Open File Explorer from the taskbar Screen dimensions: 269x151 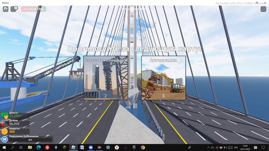tap(30, 147)
